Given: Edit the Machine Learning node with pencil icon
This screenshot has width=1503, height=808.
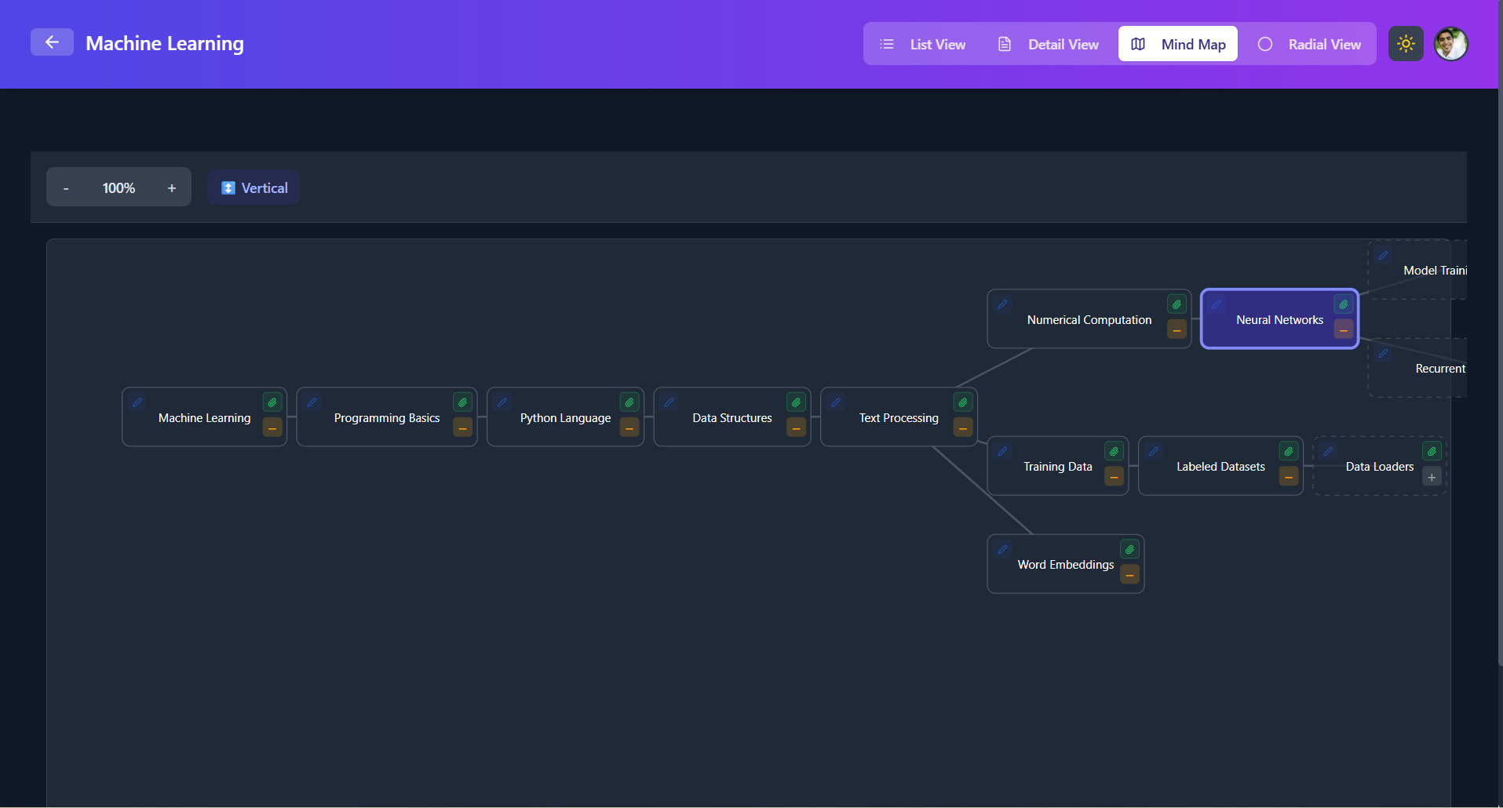Looking at the screenshot, I should pos(137,401).
